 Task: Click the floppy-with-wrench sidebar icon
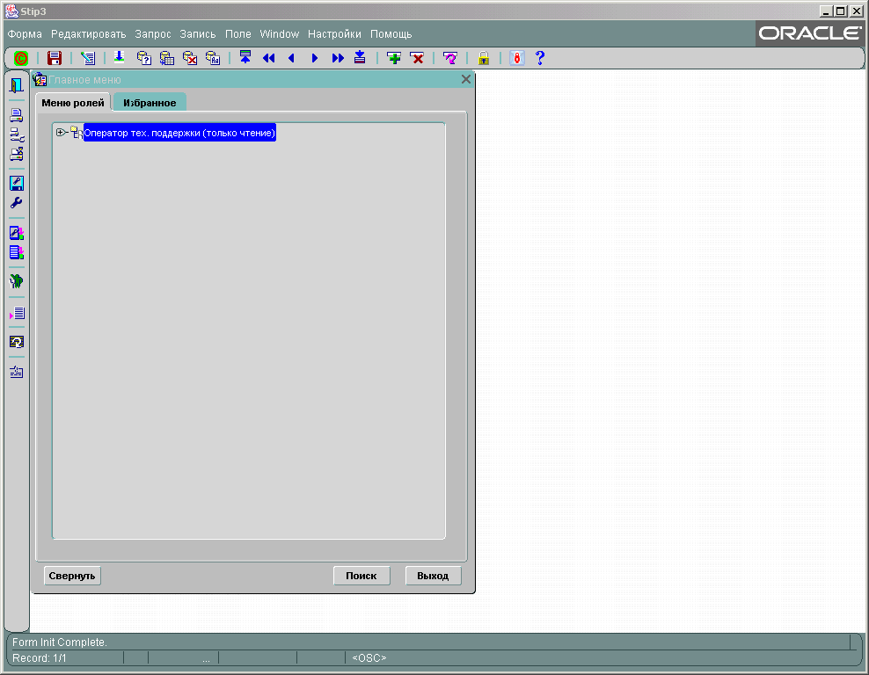(17, 184)
